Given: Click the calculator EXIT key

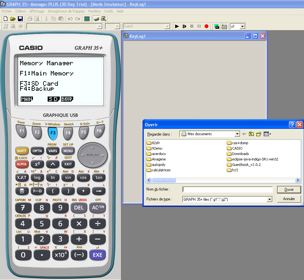Looking at the screenshot, I should [x=68, y=164].
